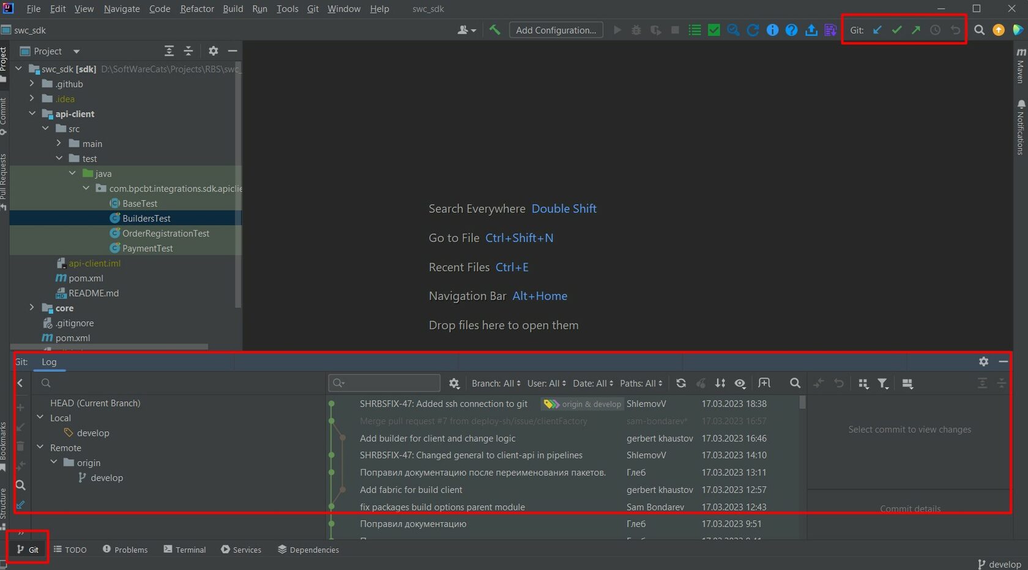1028x570 pixels.
Task: Collapse the Remote branches node
Action: pyautogui.click(x=40, y=447)
